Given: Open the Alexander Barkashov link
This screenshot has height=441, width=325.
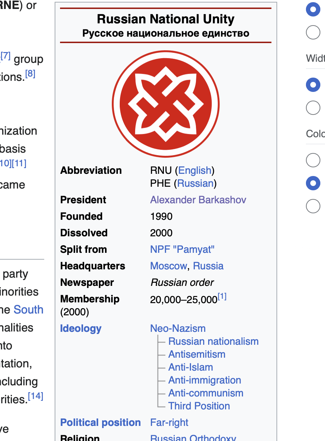Looking at the screenshot, I should pyautogui.click(x=198, y=200).
